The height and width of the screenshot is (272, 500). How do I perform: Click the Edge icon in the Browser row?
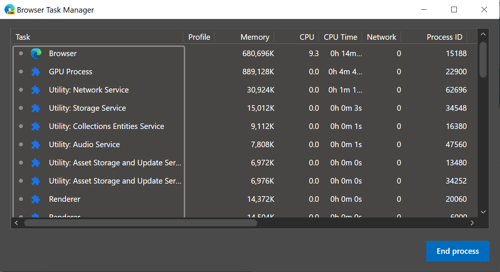pos(36,54)
